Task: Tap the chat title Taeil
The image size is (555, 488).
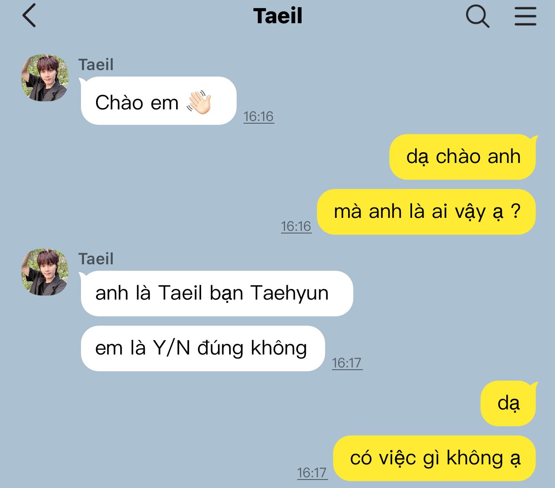Action: [x=277, y=16]
